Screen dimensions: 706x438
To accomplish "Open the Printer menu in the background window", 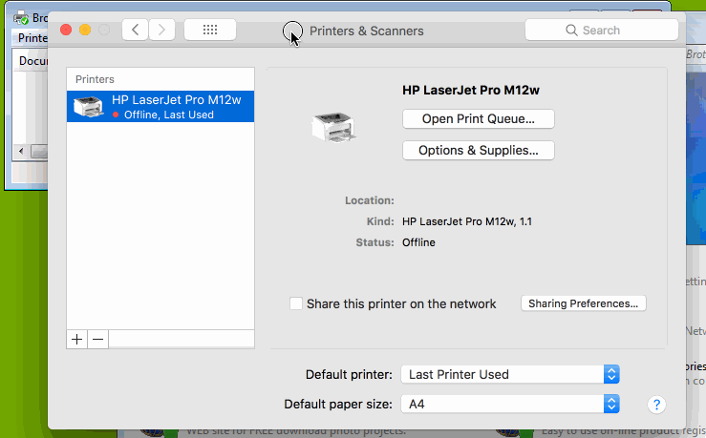I will (32, 38).
